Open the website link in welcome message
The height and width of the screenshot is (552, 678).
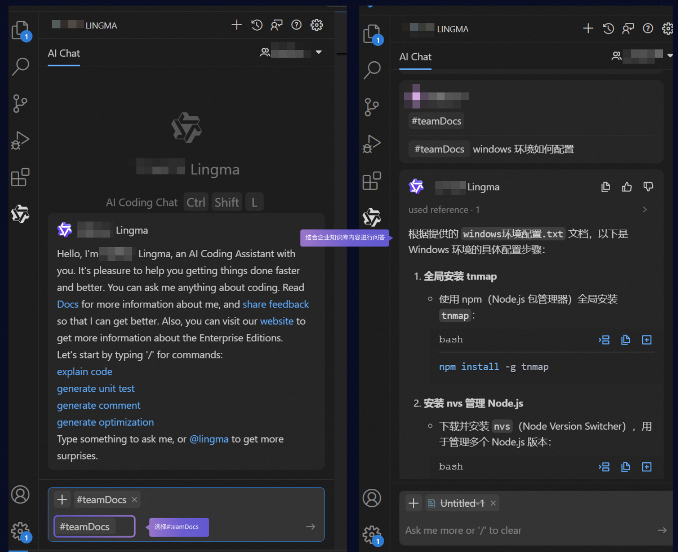click(277, 321)
